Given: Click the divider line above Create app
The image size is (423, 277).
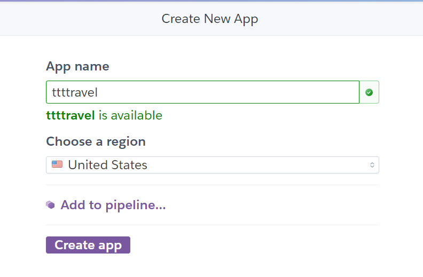Looking at the screenshot, I should 213,225.
